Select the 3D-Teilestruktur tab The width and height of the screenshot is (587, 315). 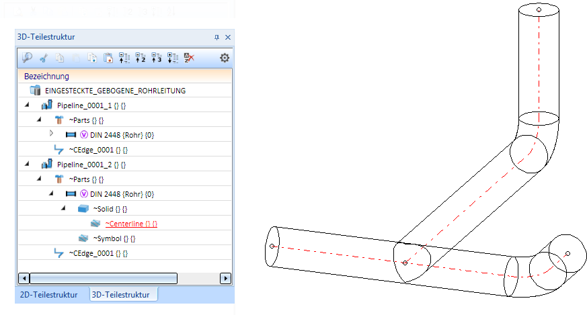point(121,295)
